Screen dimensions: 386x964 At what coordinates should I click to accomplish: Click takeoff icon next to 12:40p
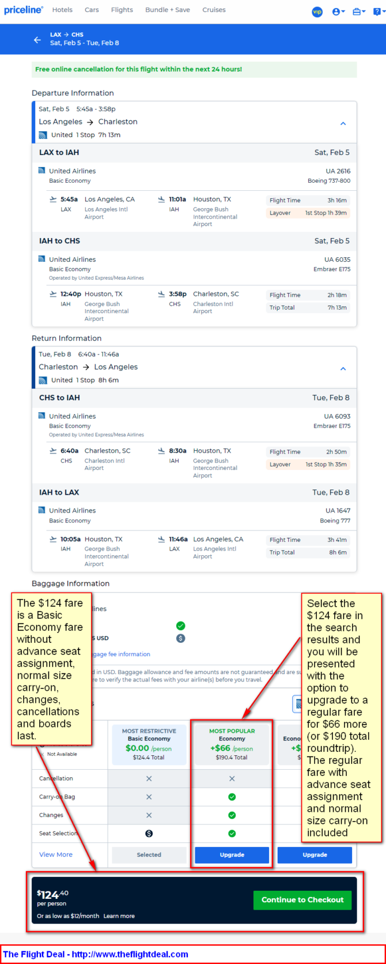(x=53, y=293)
